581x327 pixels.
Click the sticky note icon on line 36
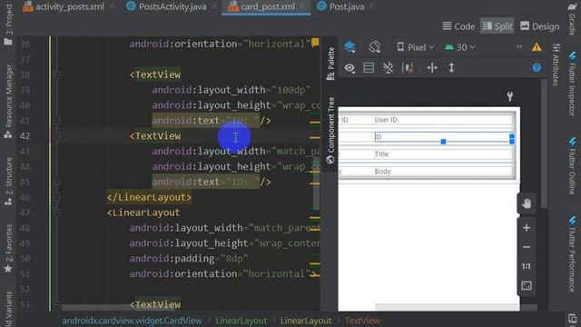point(315,43)
